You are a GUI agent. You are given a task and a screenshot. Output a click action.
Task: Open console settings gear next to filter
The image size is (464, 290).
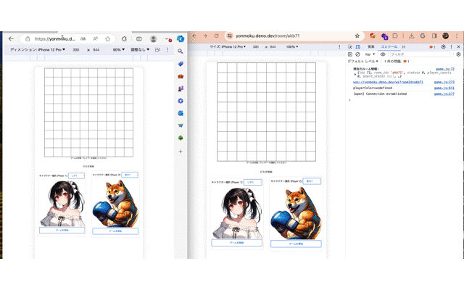458,54
